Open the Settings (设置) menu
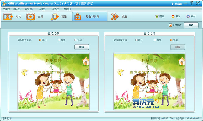203x121 pixels. pos(56,9)
